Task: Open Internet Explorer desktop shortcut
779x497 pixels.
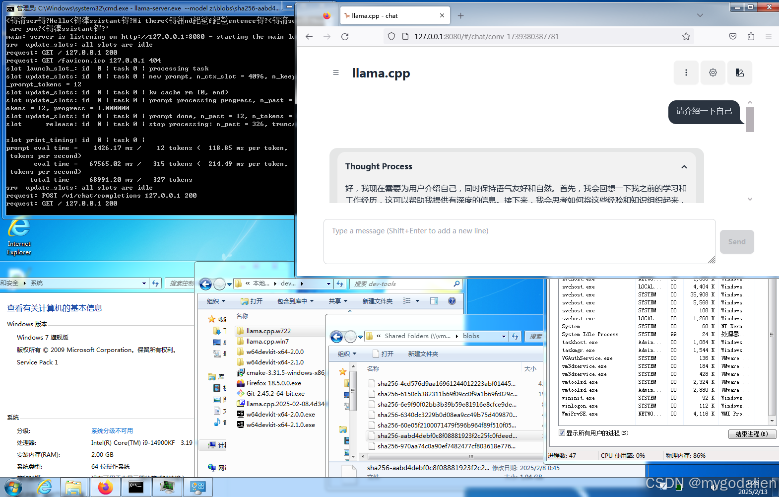Action: tap(19, 237)
